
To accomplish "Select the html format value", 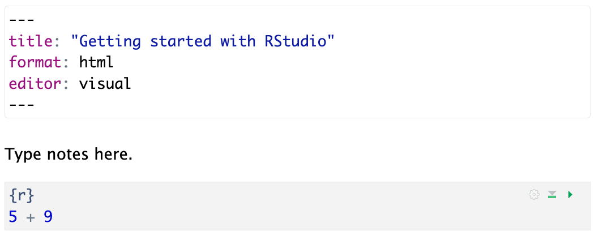I will (x=96, y=62).
